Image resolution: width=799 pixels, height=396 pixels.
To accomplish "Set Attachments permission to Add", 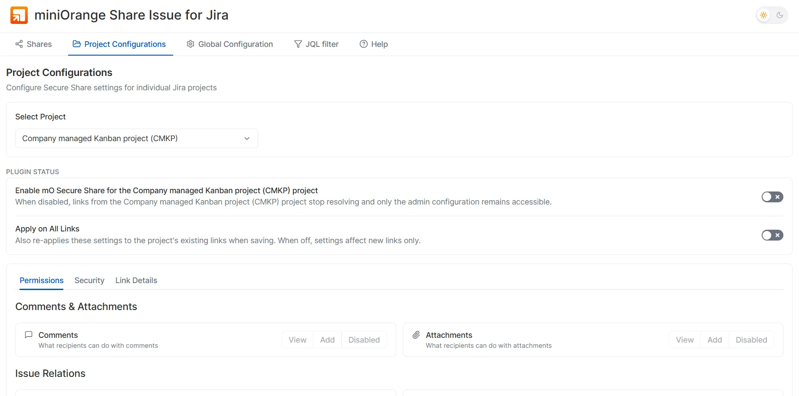I will point(715,340).
